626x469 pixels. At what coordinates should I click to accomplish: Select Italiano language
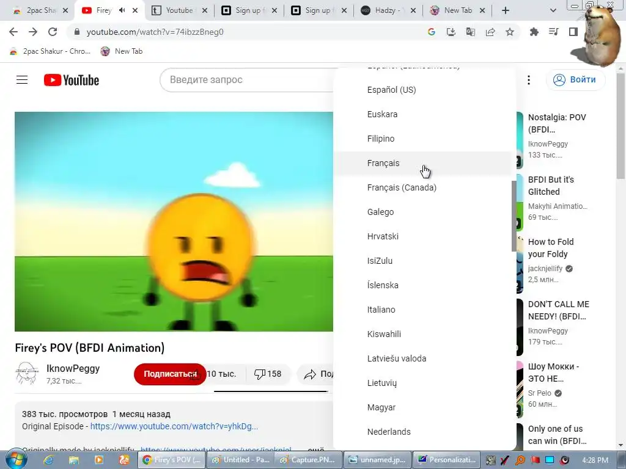[x=424, y=310]
